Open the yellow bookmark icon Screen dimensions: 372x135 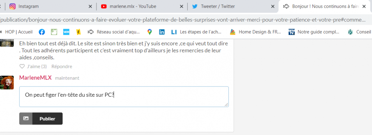pos(79,32)
